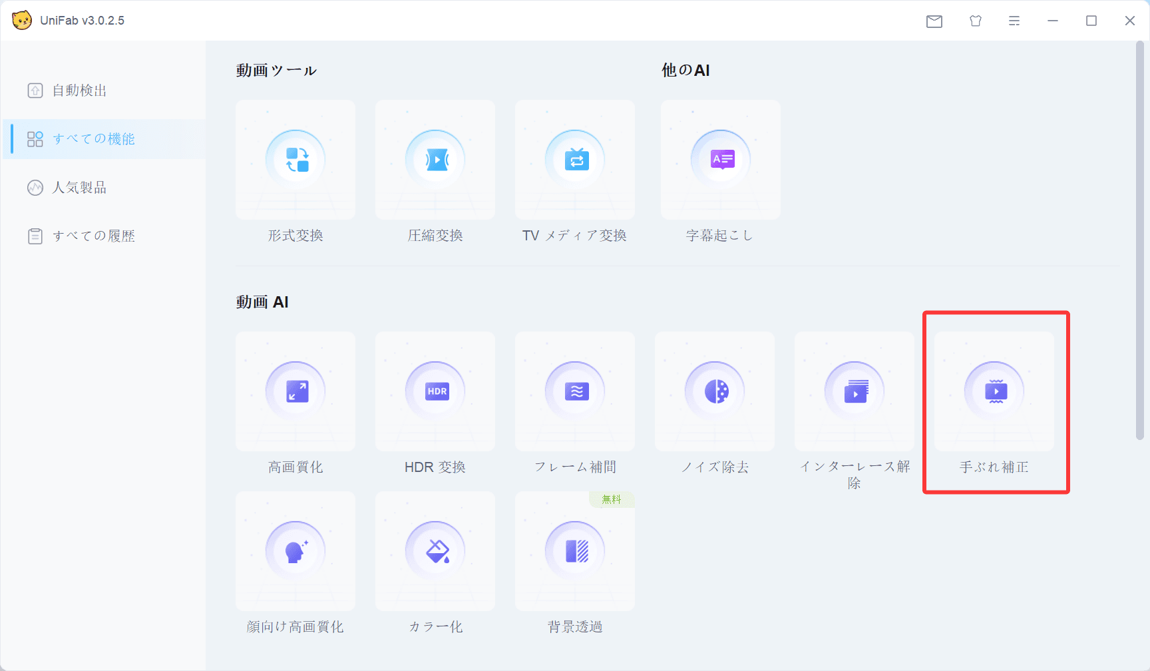The image size is (1150, 671).
Task: Open すべての履歴 history section
Action: (93, 236)
